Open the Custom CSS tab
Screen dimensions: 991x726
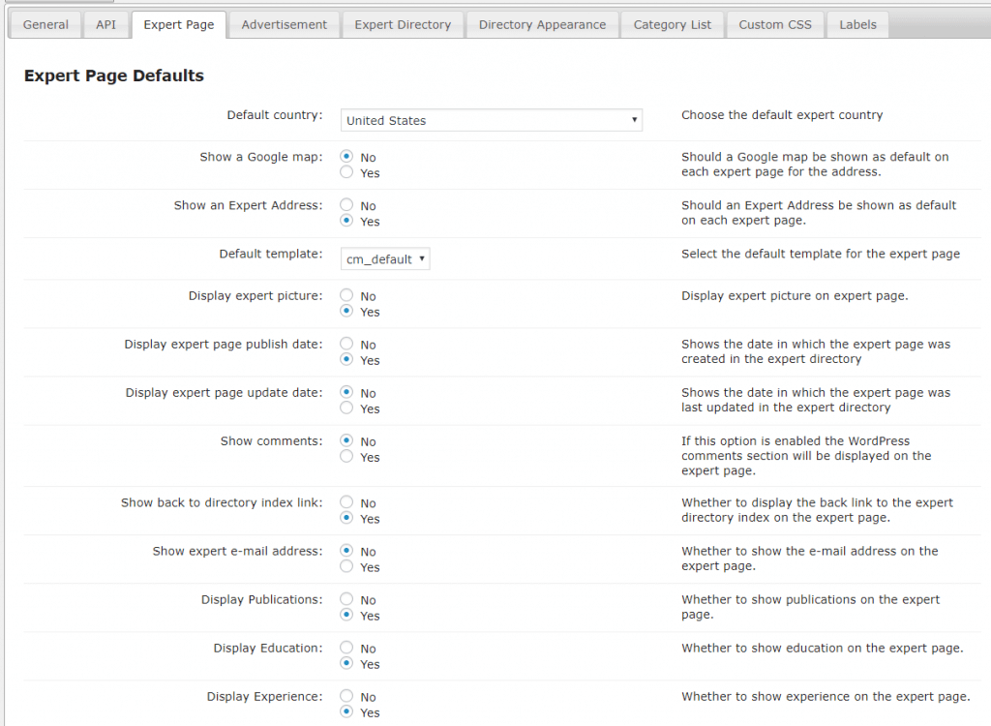[x=774, y=25]
